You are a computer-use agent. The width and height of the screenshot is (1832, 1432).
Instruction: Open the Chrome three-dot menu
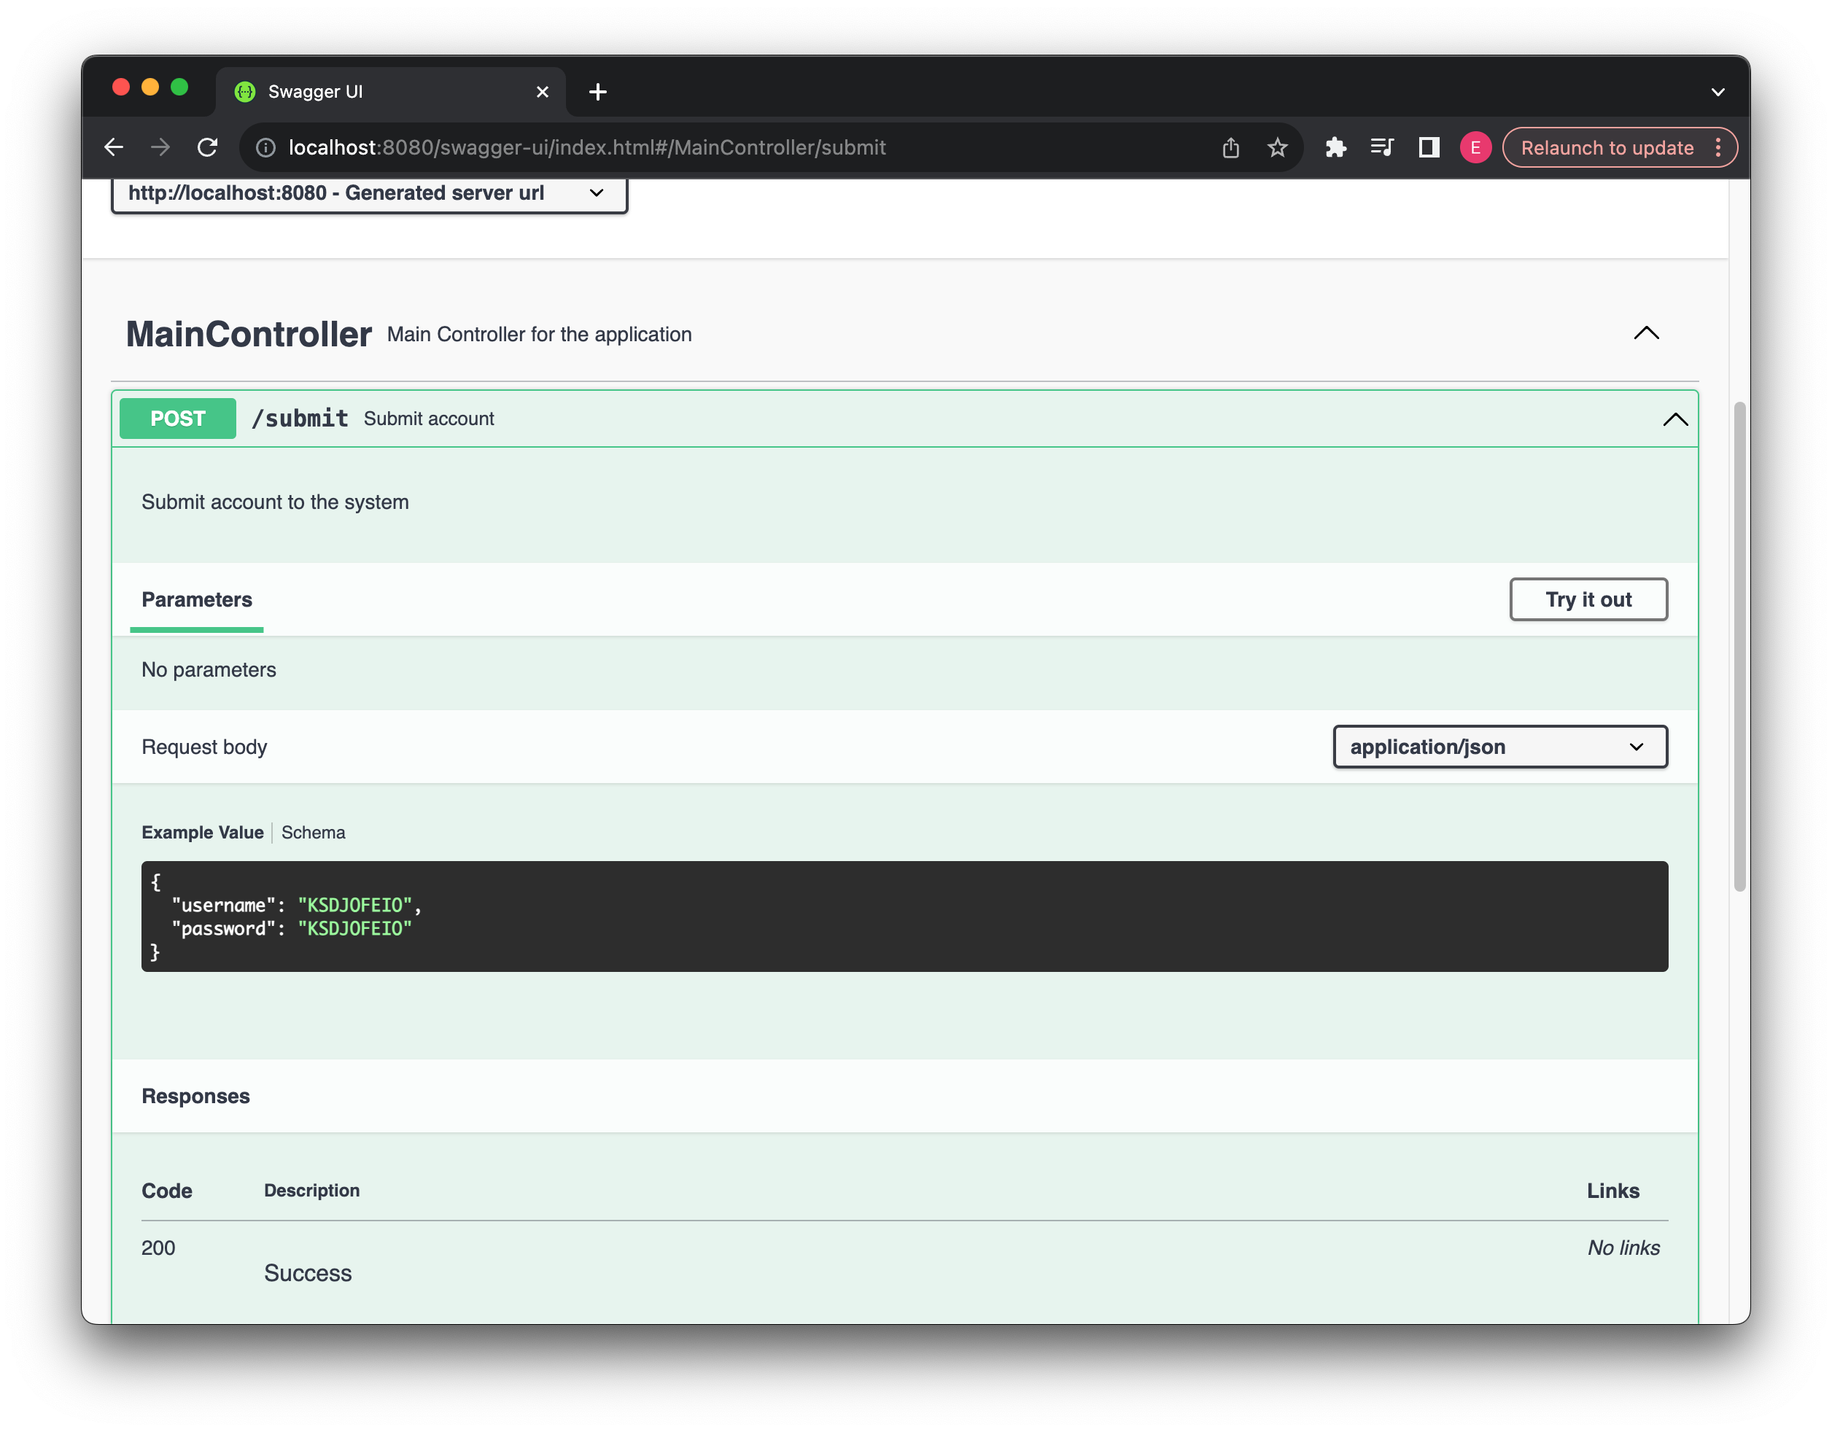pos(1718,147)
